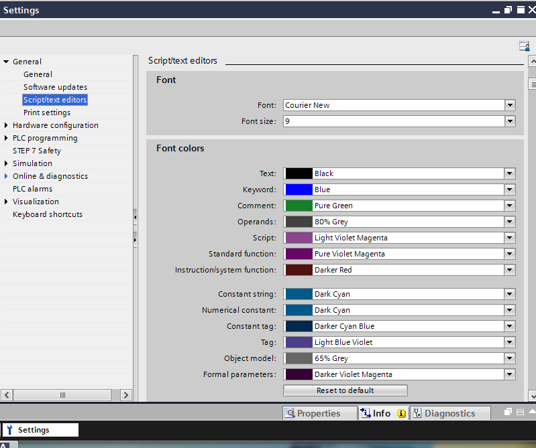The width and height of the screenshot is (536, 448).
Task: Open Constant tag color dropdown
Action: 509,326
